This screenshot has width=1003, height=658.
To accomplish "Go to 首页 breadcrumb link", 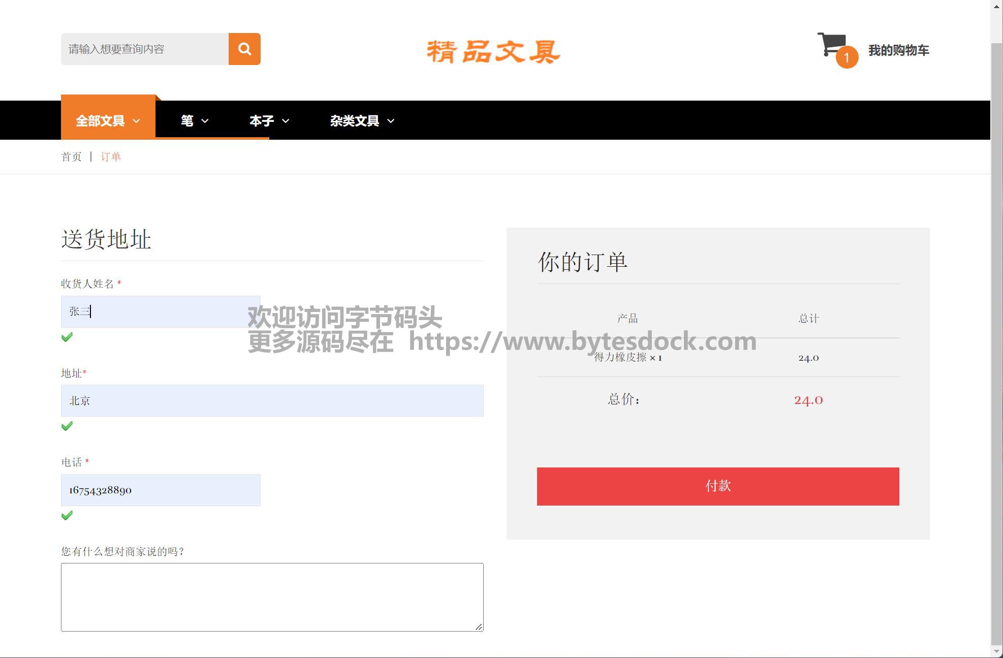I will (x=71, y=156).
